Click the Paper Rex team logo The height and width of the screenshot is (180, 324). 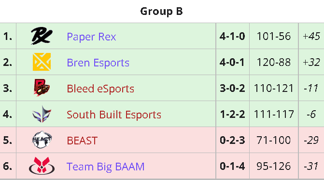(42, 36)
